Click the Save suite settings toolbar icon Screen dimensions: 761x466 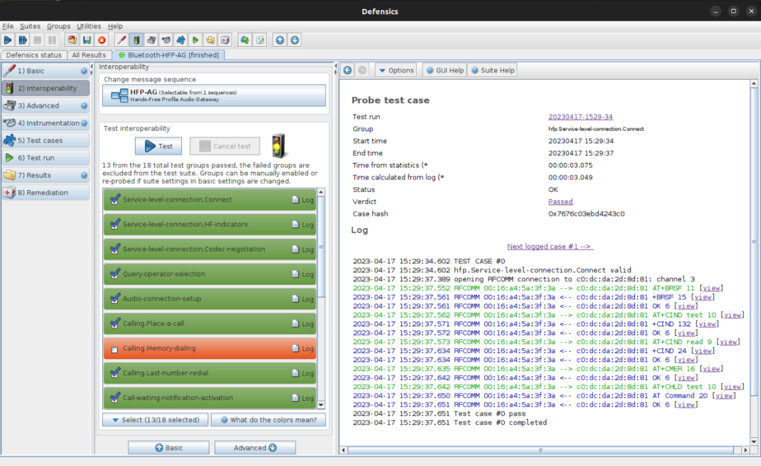pyautogui.click(x=87, y=39)
